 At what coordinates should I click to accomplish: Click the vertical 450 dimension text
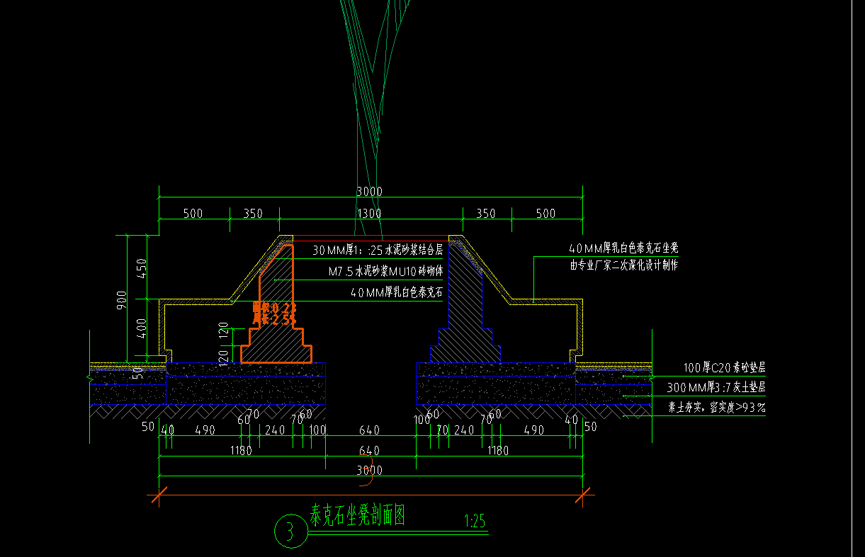(142, 270)
